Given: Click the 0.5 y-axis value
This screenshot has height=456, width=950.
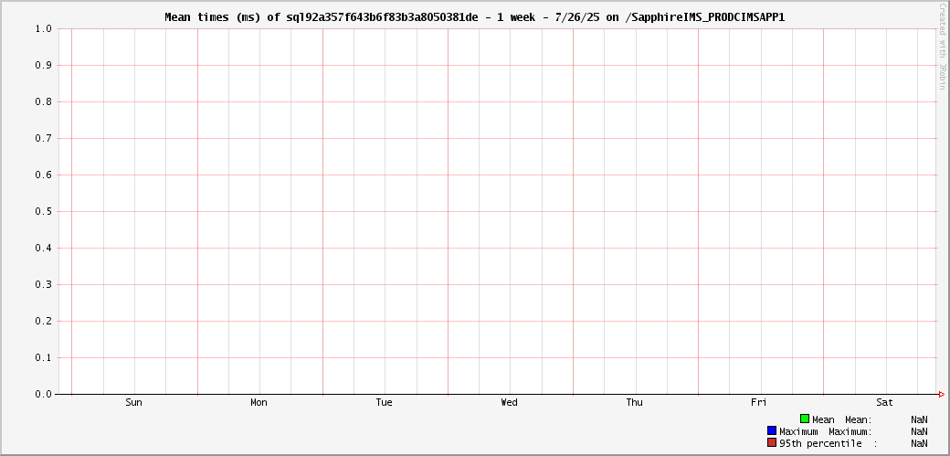Looking at the screenshot, I should point(43,212).
